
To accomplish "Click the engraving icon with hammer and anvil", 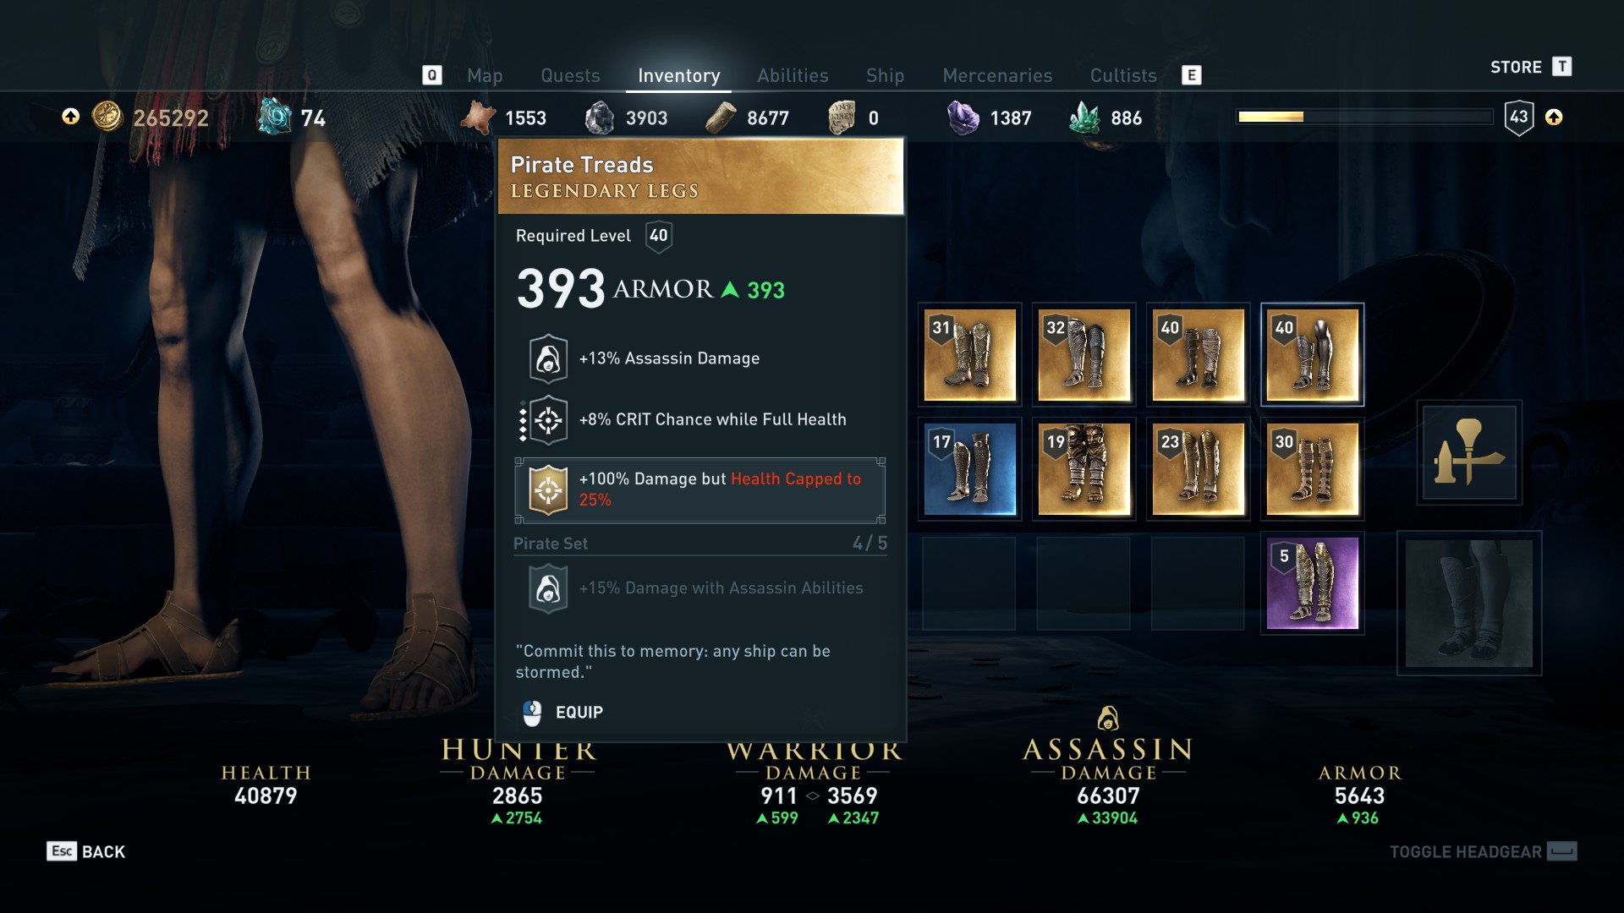I will pos(1469,452).
